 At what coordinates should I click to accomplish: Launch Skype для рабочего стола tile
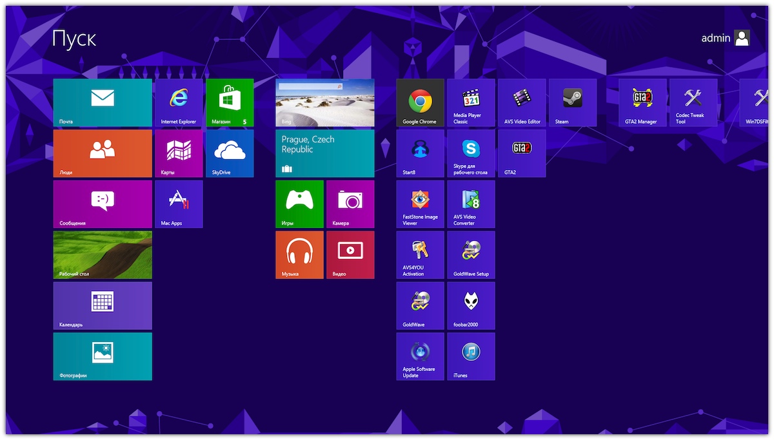click(471, 153)
